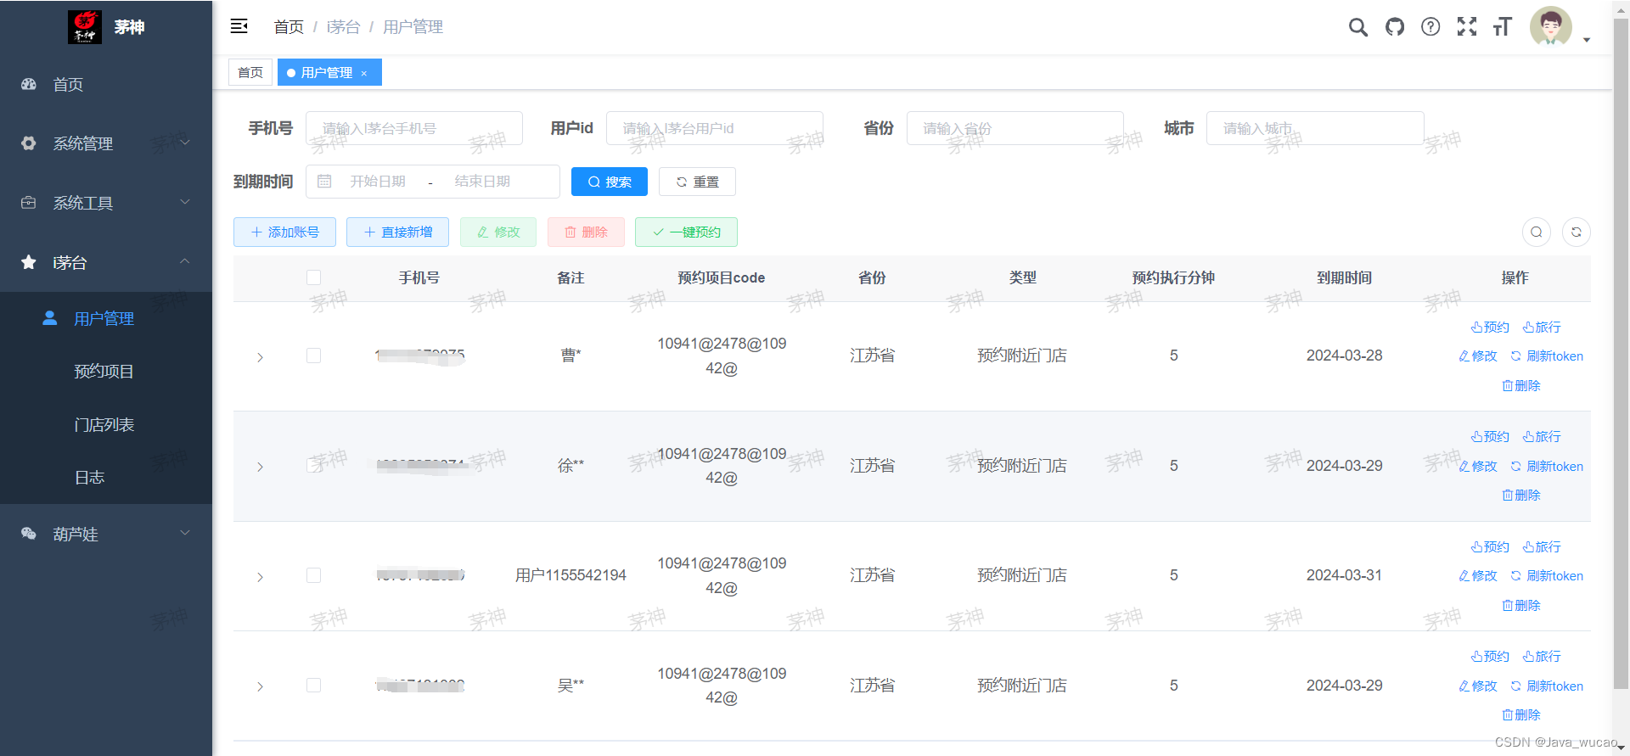Viewport: 1630px width, 756px height.
Task: Check the checkbox for the 用户1155542194 row
Action: [x=314, y=575]
